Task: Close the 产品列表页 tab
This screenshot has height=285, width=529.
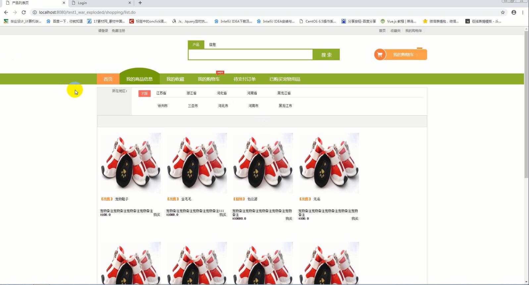Action: point(64,3)
